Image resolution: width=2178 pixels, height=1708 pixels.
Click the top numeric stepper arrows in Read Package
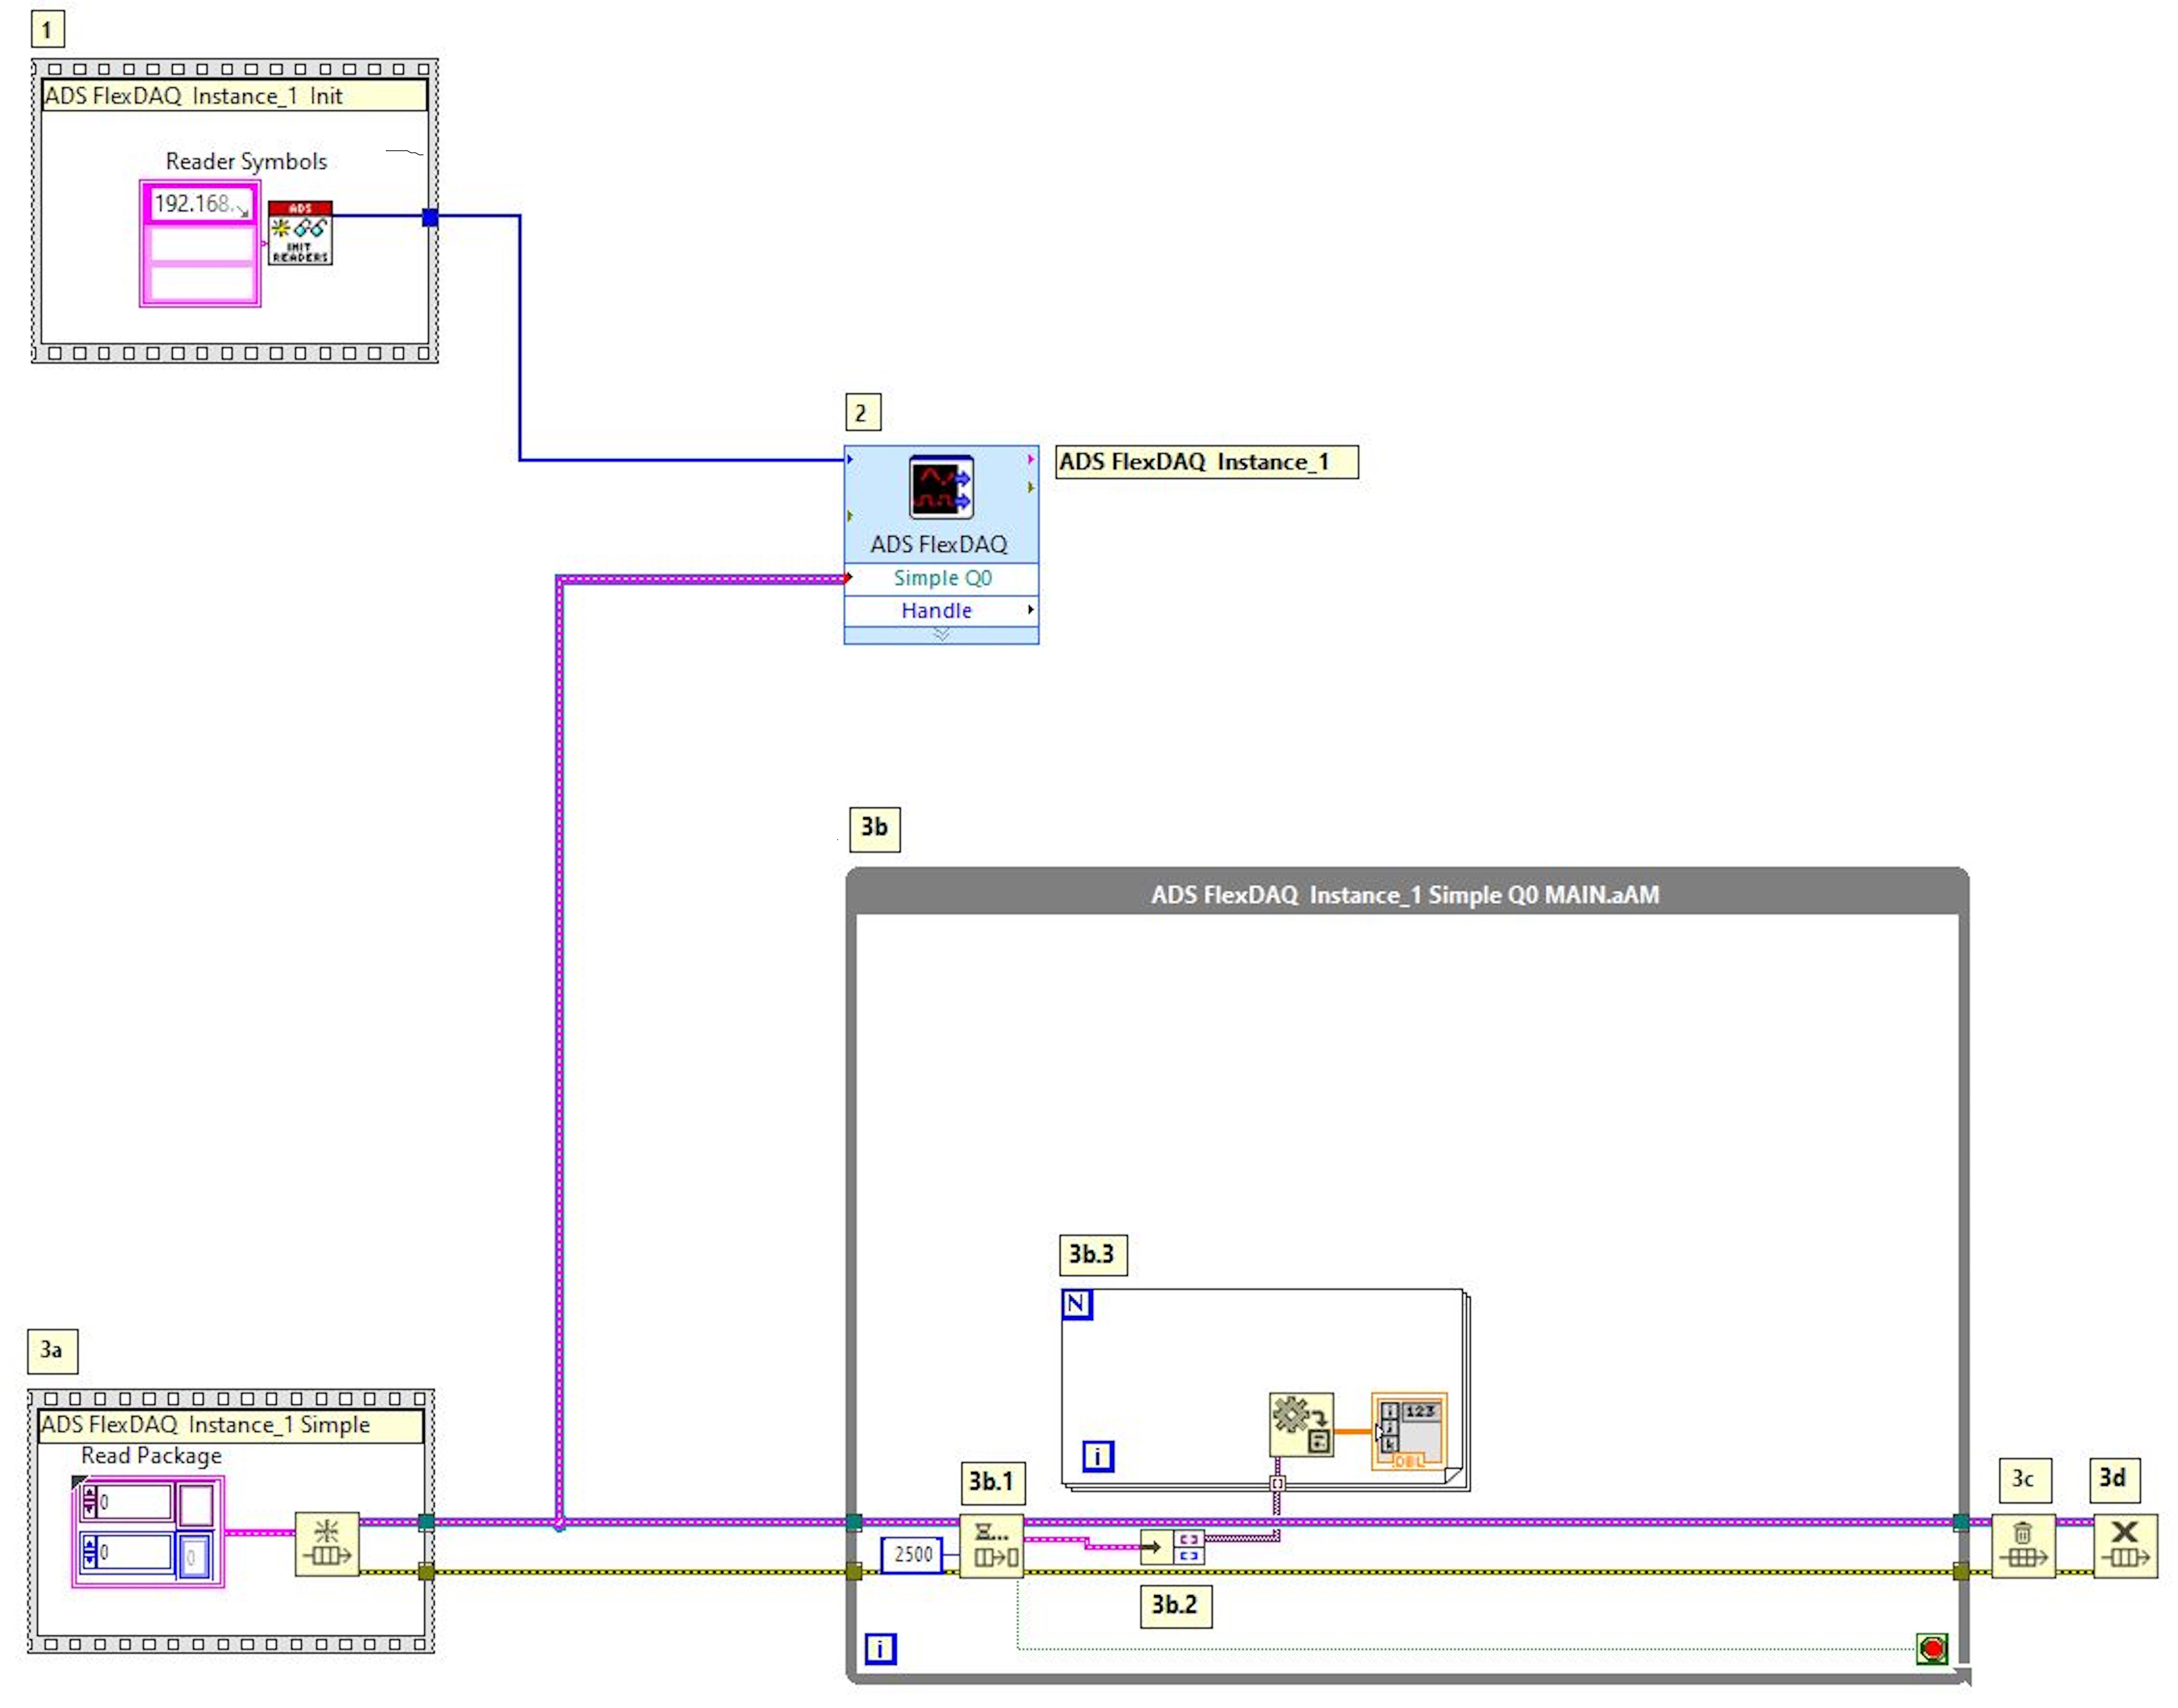point(89,1502)
